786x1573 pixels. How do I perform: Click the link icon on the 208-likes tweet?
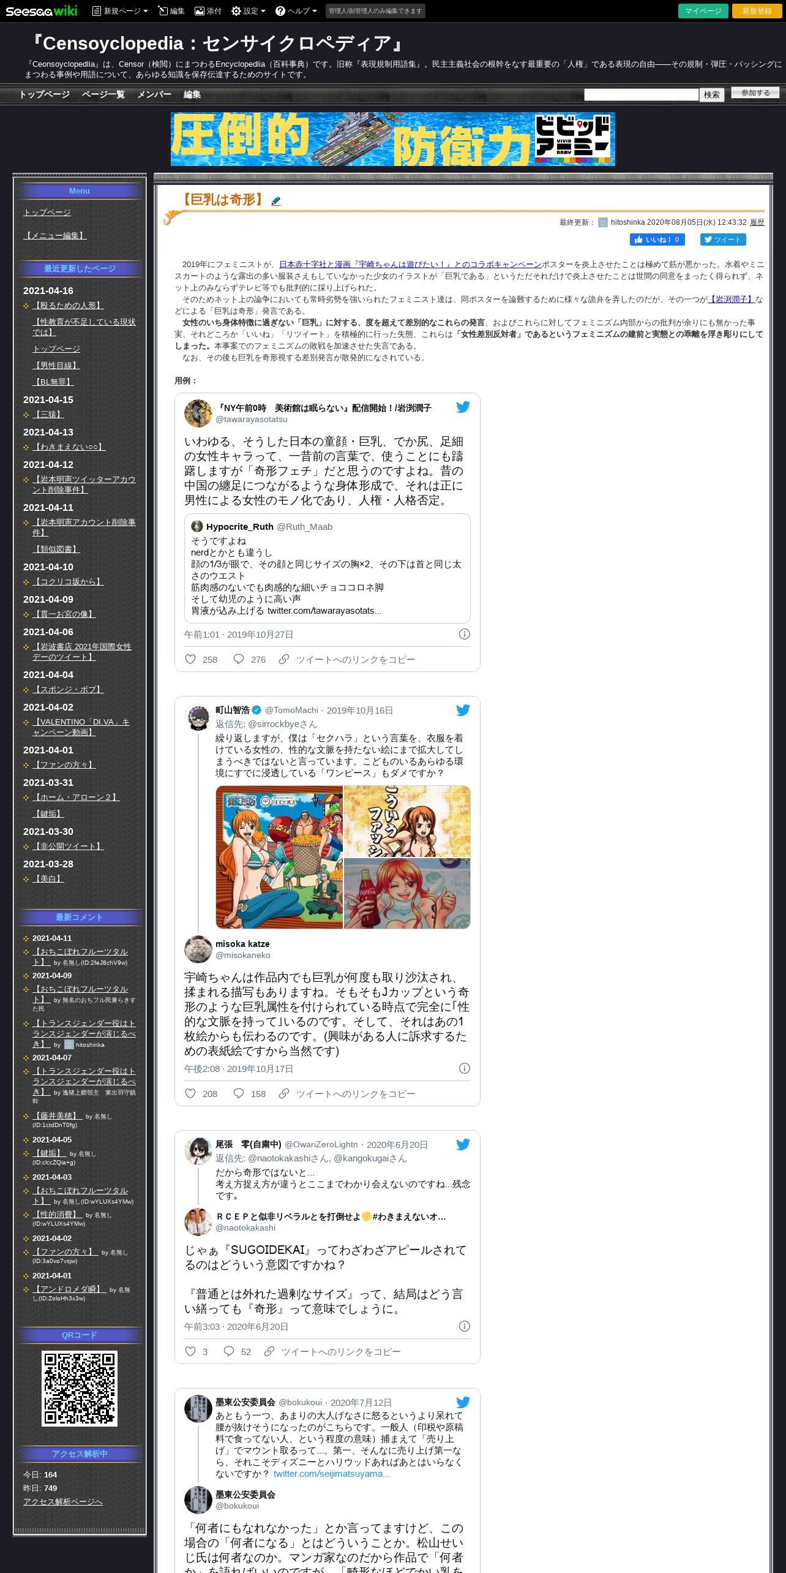tap(284, 1093)
